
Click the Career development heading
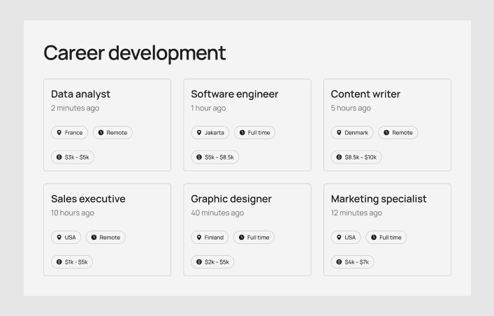tap(134, 53)
